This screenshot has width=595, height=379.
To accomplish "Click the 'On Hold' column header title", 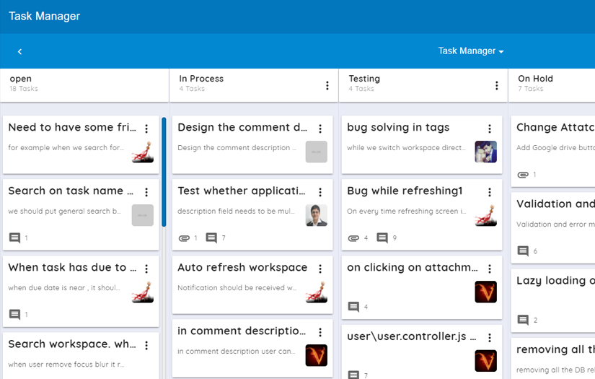I will [535, 79].
